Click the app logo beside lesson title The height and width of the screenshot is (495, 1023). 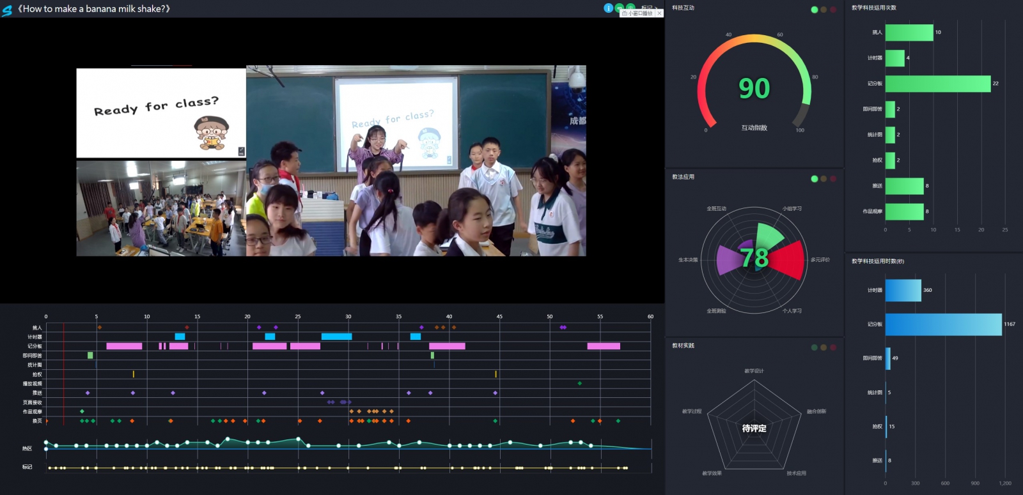(7, 10)
